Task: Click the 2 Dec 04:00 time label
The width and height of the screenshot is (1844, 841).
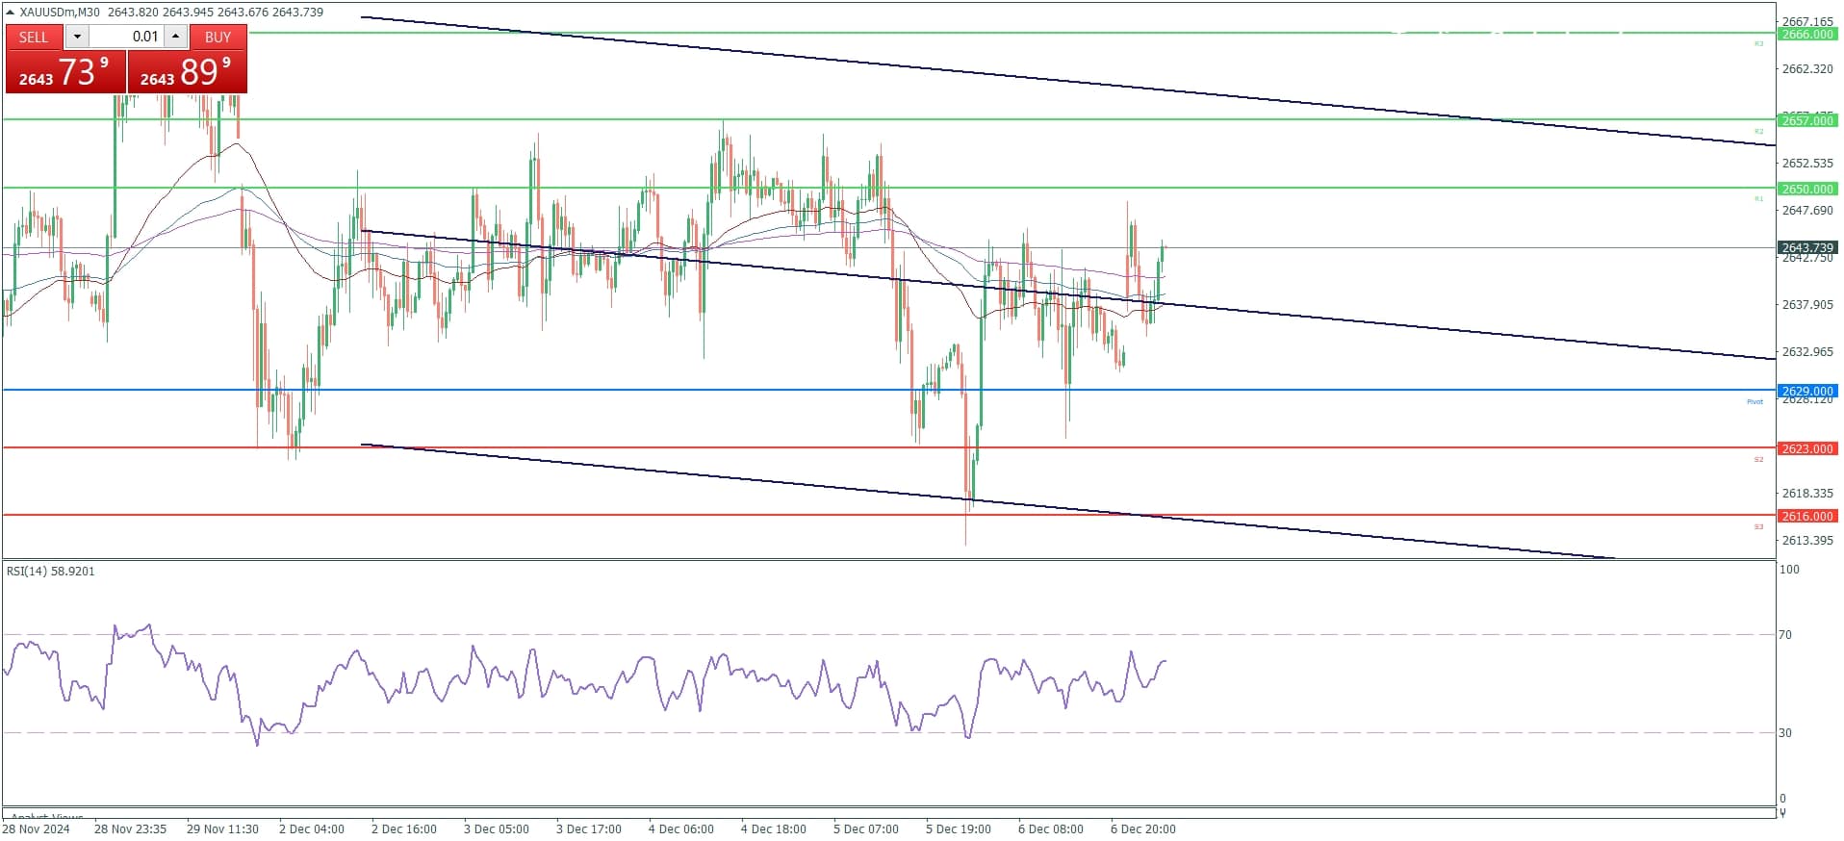Action: (311, 828)
